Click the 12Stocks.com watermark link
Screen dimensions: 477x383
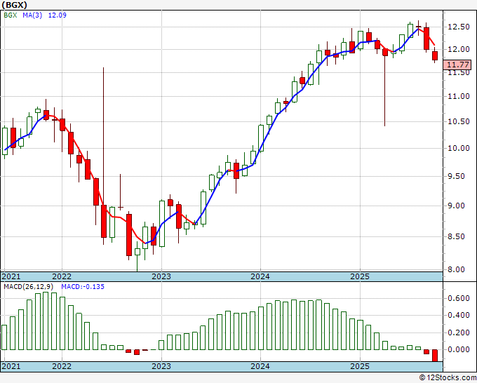447,377
